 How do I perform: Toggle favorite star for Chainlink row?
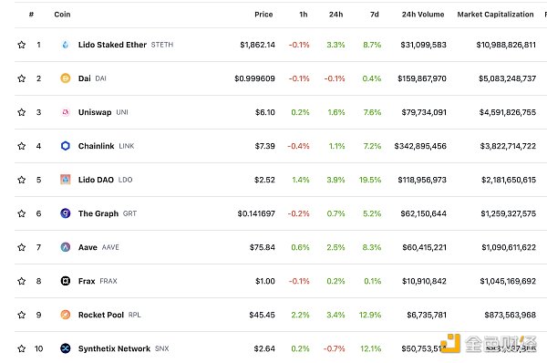tap(22, 146)
